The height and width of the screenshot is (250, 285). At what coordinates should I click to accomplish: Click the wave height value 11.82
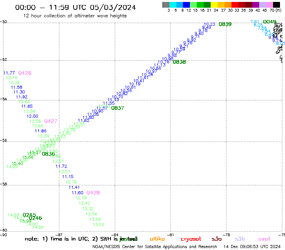(84, 120)
